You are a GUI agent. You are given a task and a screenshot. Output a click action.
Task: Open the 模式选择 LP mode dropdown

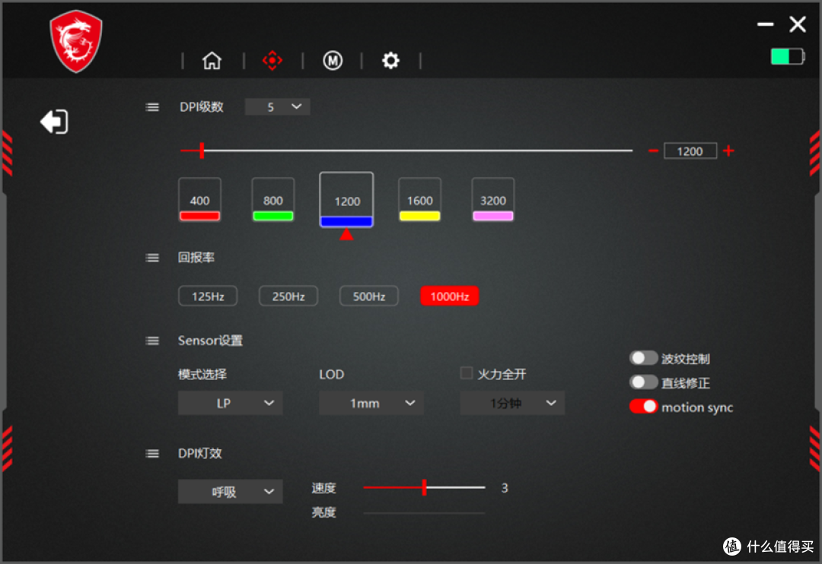pyautogui.click(x=230, y=403)
